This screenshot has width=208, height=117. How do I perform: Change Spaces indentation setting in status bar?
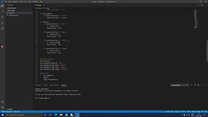point(177,112)
